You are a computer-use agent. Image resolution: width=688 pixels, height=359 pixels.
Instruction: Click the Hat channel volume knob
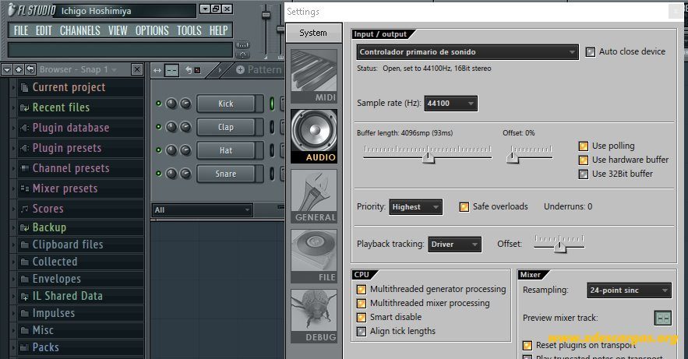pos(185,150)
